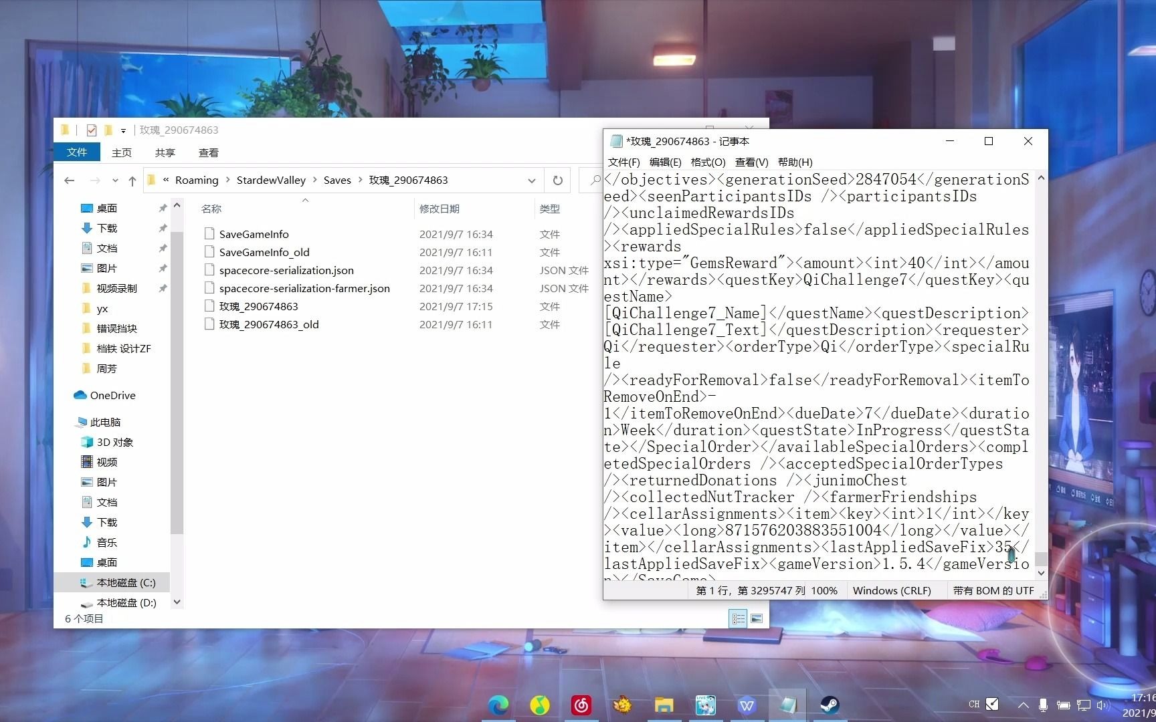Open 音乐 folder in navigation pane
The width and height of the screenshot is (1156, 722).
pyautogui.click(x=99, y=542)
